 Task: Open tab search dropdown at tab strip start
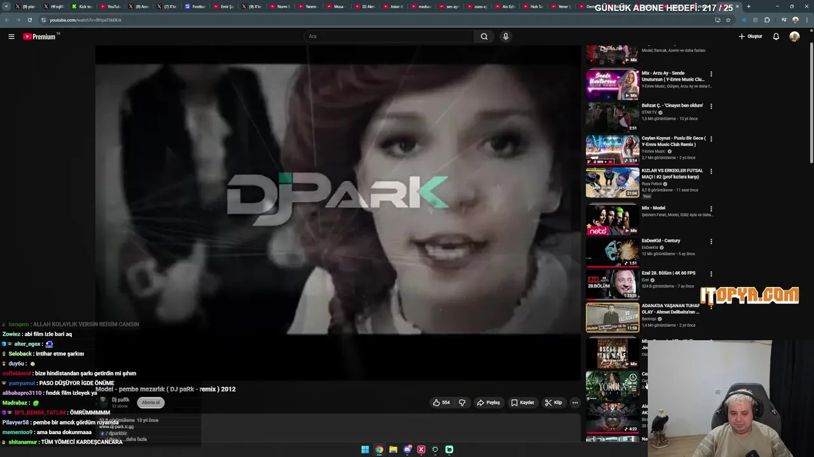click(x=6, y=6)
